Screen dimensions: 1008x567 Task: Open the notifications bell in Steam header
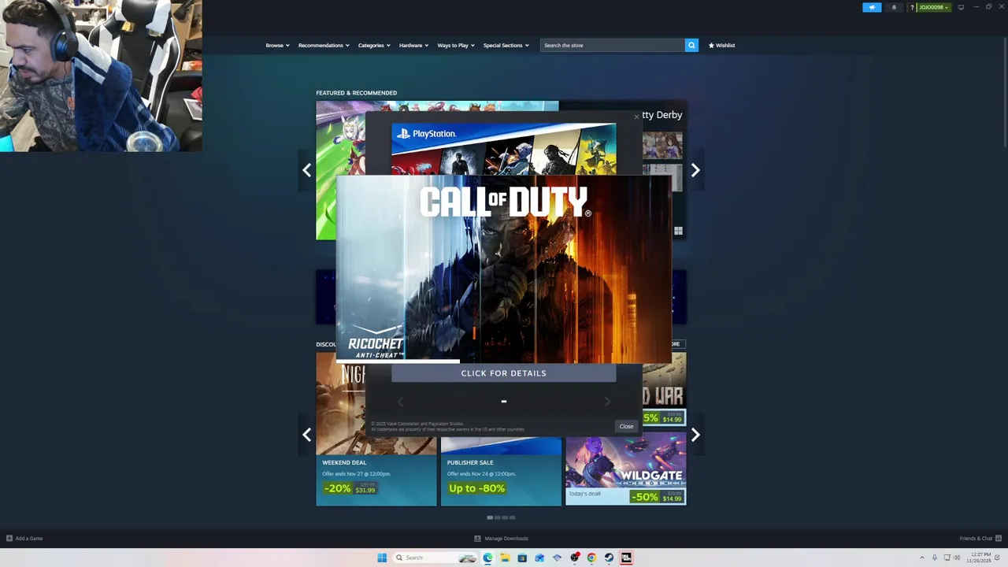(893, 7)
